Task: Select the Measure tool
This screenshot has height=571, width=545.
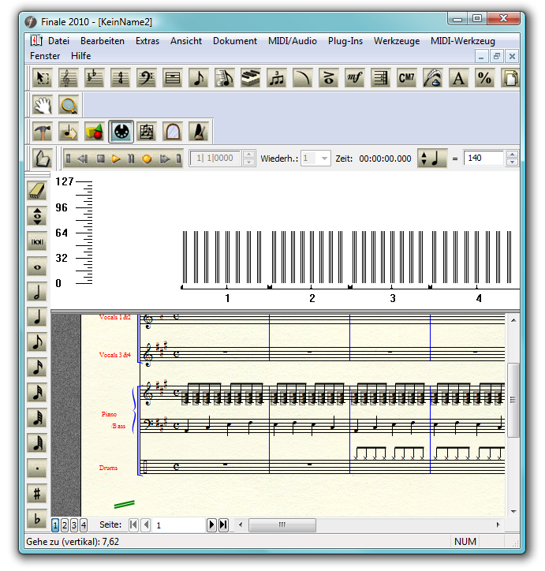Action: click(x=172, y=78)
